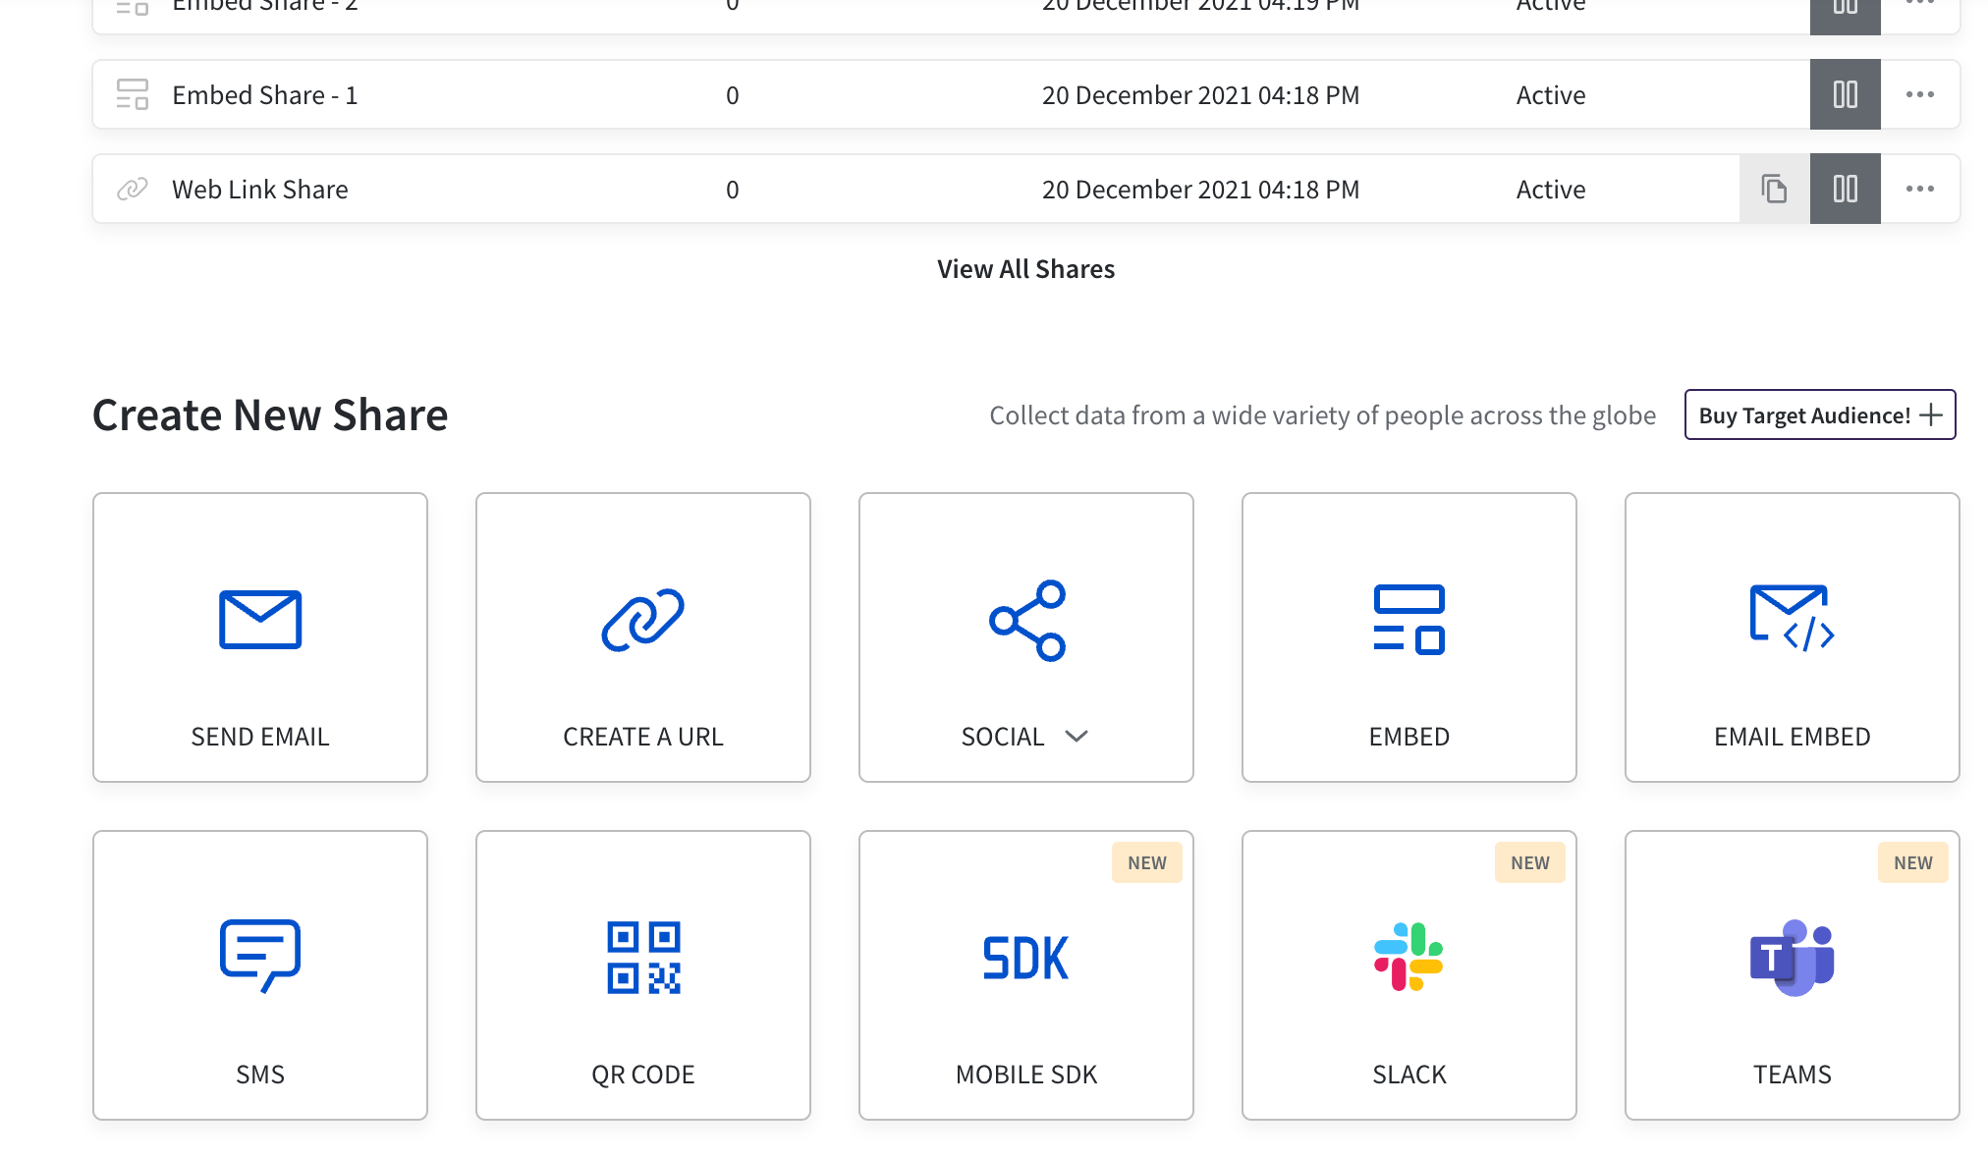Open more options for Web Link Share
The width and height of the screenshot is (1988, 1159).
pos(1919,189)
